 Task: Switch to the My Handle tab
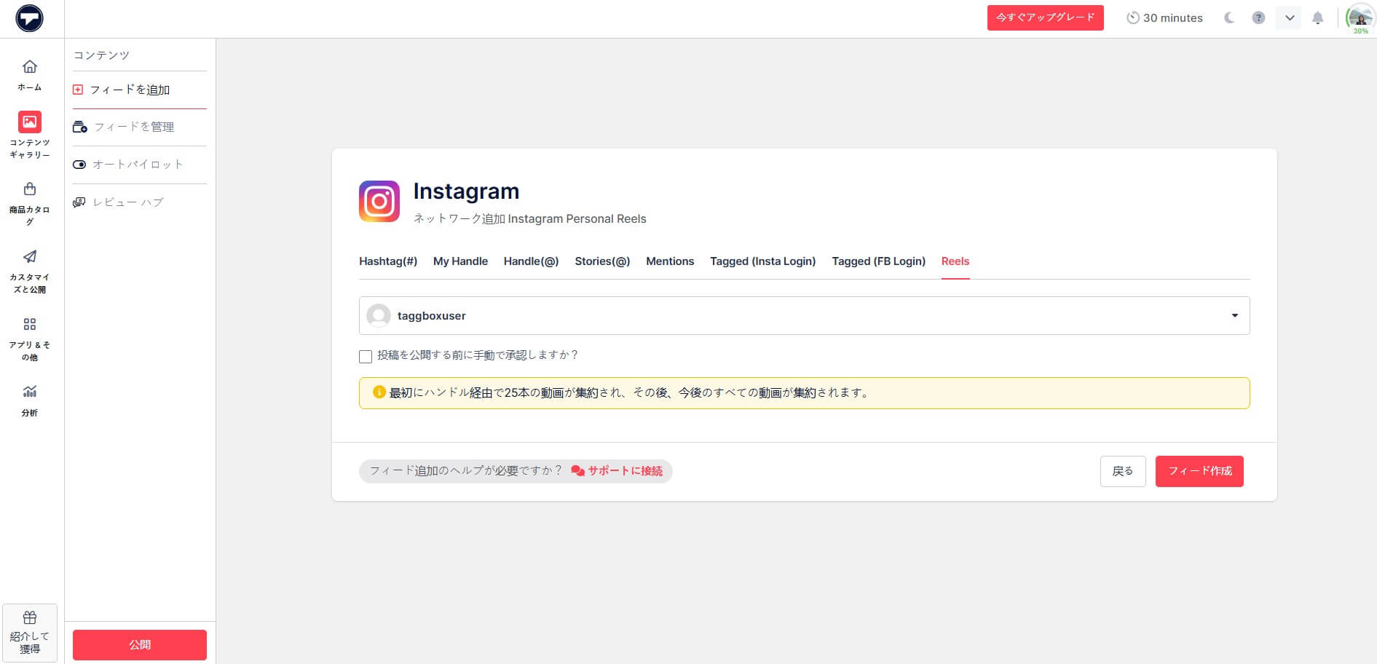coord(460,261)
